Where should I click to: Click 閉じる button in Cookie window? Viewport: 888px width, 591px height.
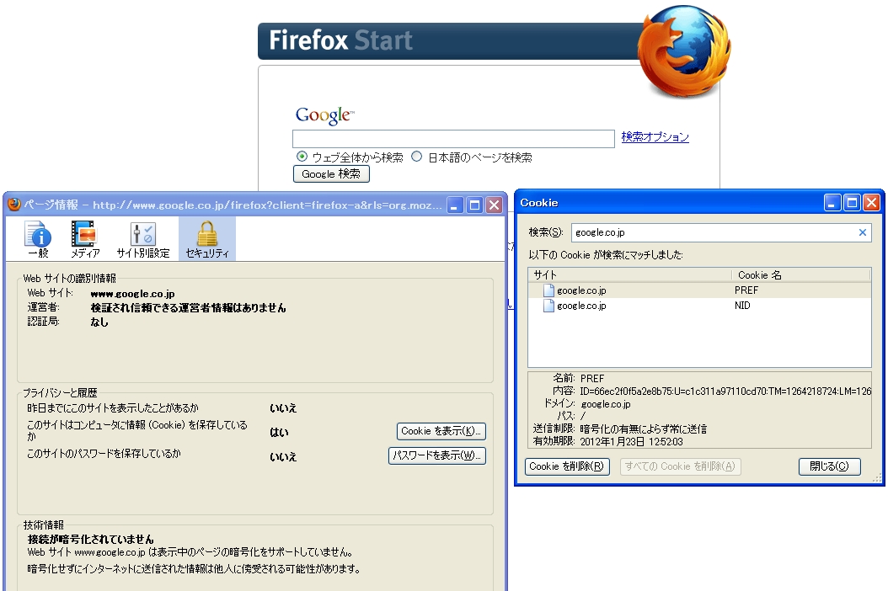829,466
